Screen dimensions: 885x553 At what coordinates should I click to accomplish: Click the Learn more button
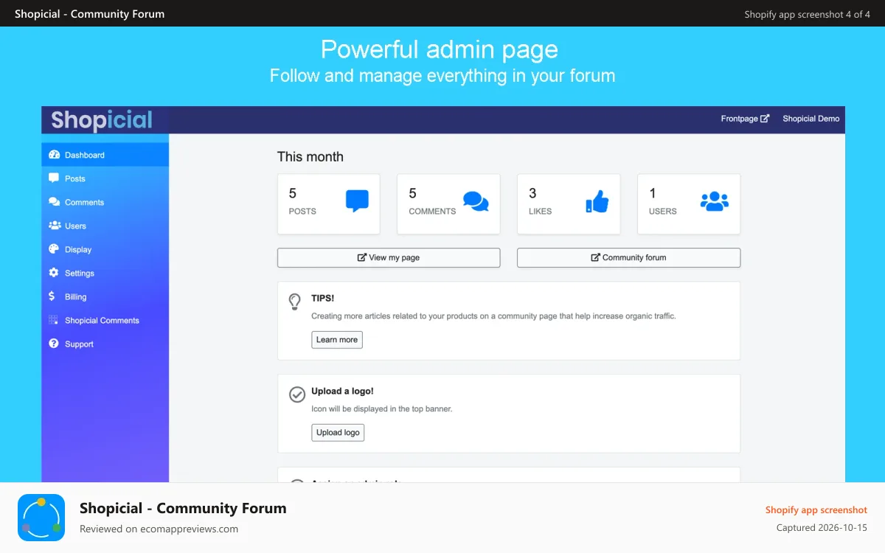[337, 340]
